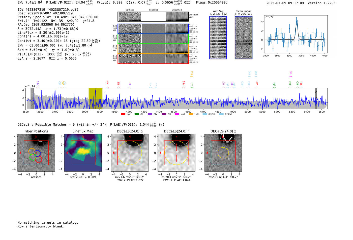
Task: Click EWr: 1. PLAE: 1.044 caption
Action: (x=177, y=180)
